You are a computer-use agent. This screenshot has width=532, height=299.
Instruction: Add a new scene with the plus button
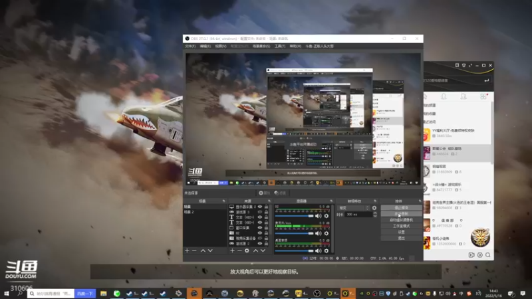(x=187, y=250)
